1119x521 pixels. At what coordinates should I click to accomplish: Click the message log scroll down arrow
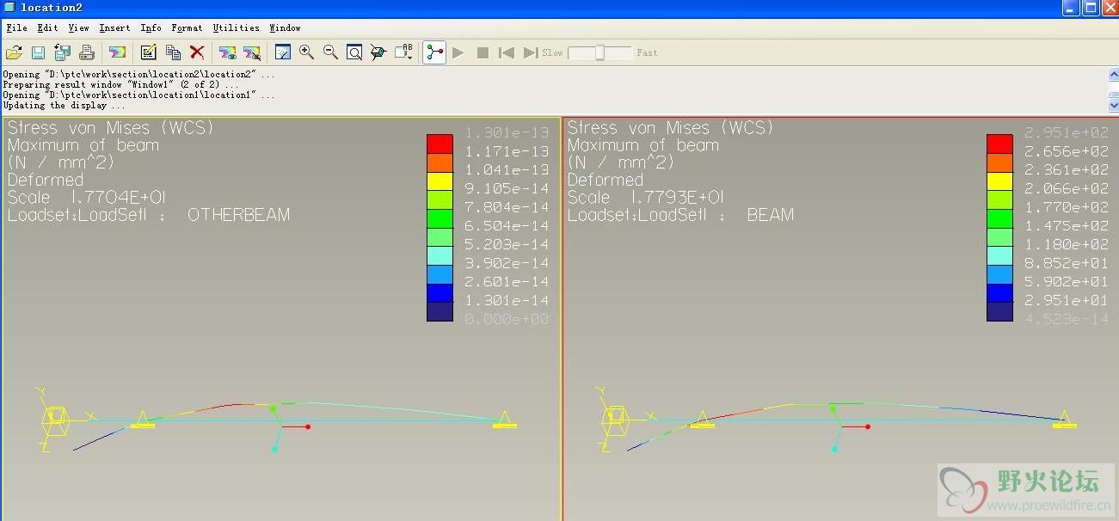1113,105
